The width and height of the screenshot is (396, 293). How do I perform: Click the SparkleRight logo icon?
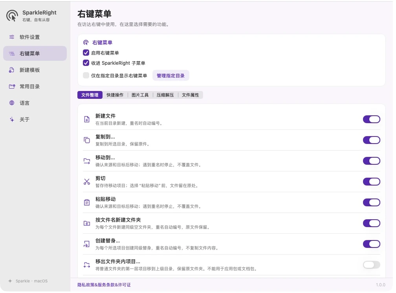tap(12, 16)
